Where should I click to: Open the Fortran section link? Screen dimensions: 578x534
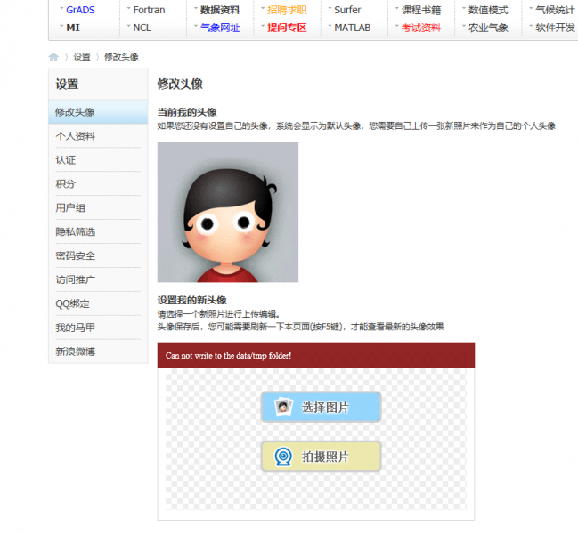pyautogui.click(x=149, y=10)
